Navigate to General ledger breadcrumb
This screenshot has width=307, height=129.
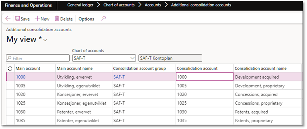click(x=80, y=5)
